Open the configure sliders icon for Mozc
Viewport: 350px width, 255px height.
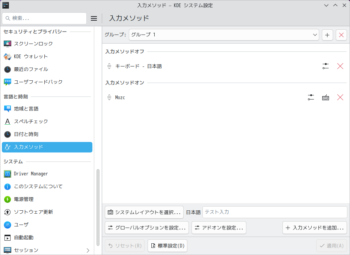311,97
